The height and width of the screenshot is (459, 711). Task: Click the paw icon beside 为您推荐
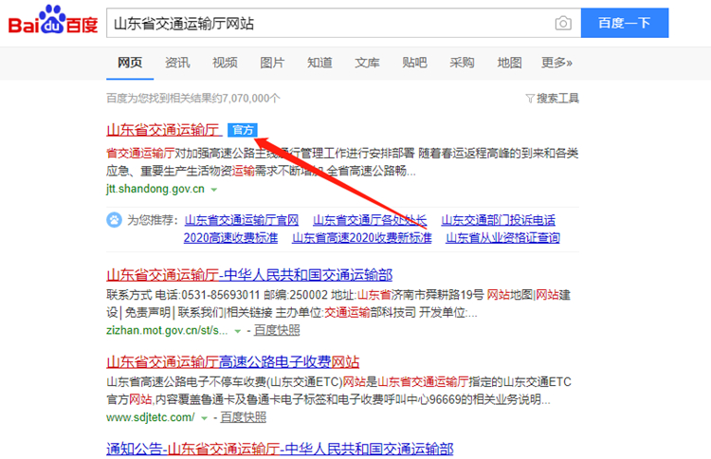pos(115,220)
